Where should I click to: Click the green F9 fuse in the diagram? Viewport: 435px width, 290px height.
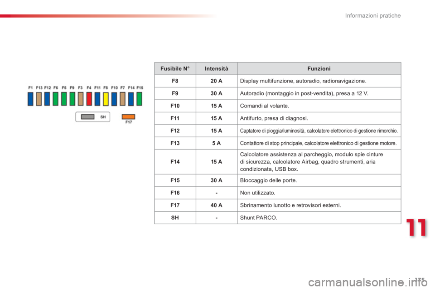(x=72, y=99)
